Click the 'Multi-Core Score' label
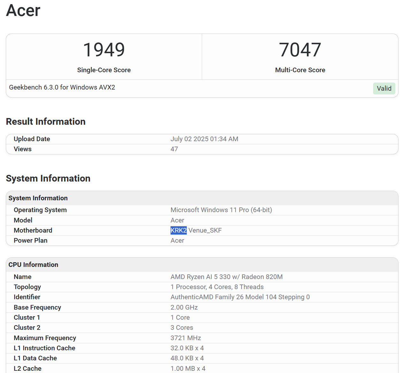The height and width of the screenshot is (373, 400). [x=300, y=70]
